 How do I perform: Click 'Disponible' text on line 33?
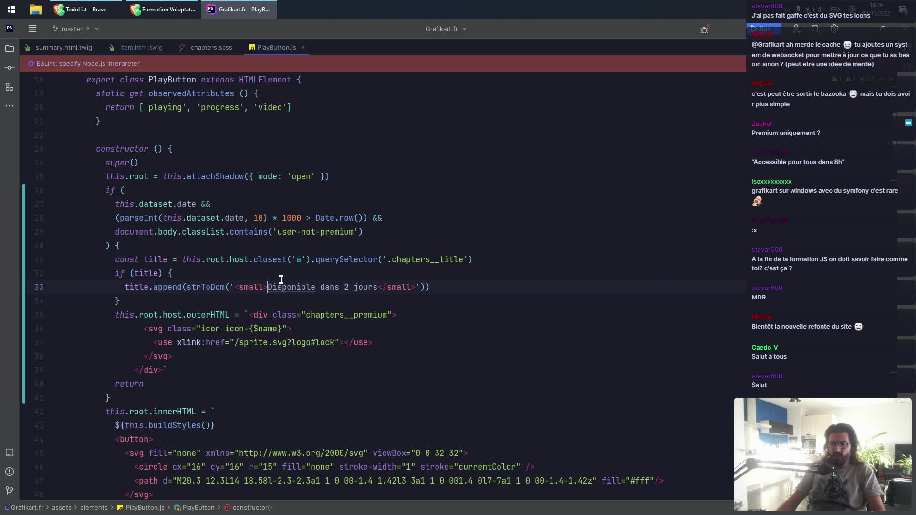click(x=291, y=287)
